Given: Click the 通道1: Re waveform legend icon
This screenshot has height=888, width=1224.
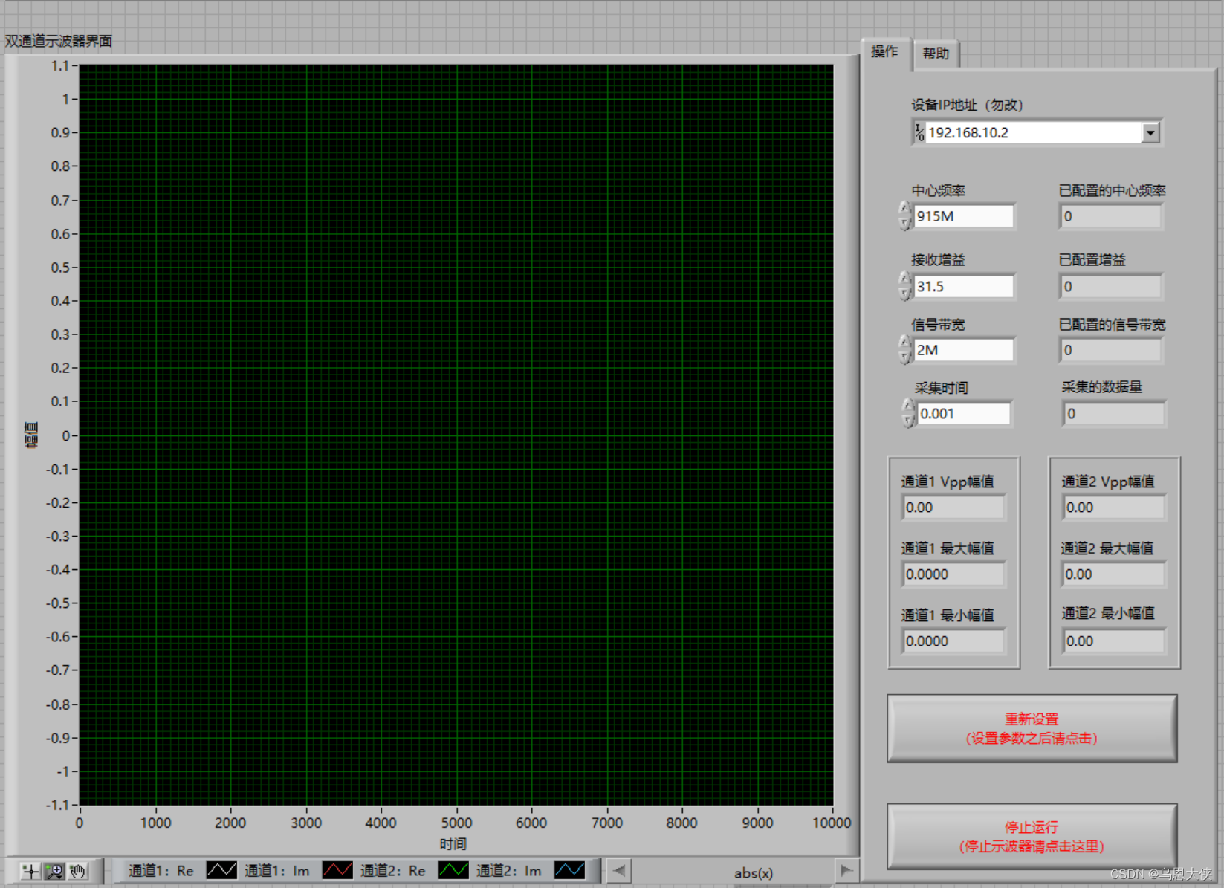Looking at the screenshot, I should click(221, 870).
